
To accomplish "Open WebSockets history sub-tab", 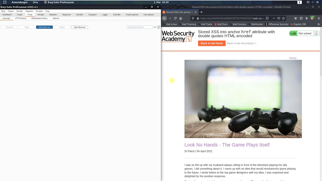I will pos(39,18).
